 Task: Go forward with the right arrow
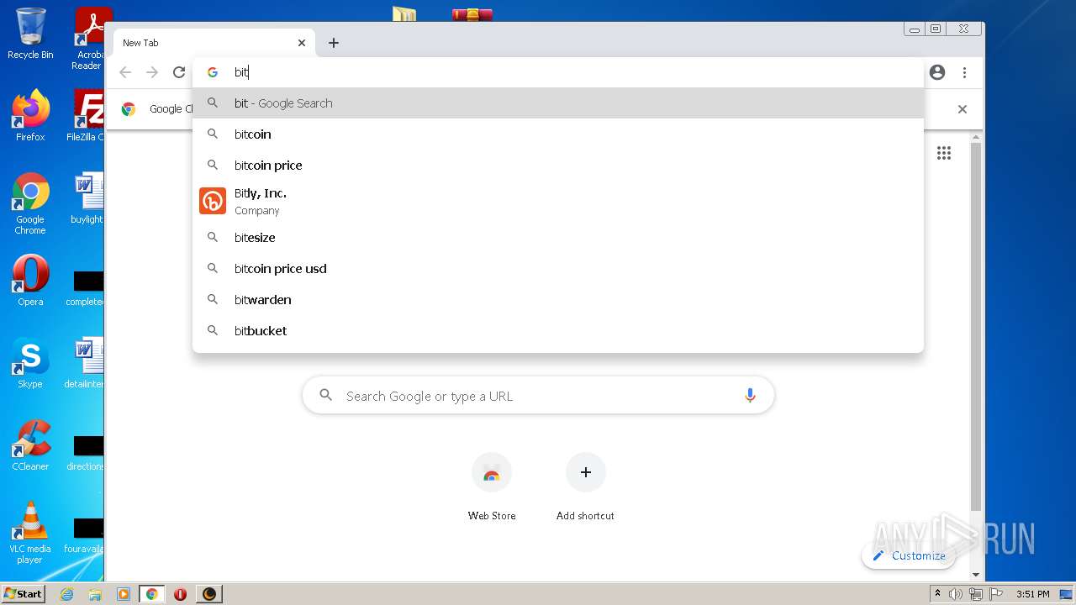click(x=152, y=72)
